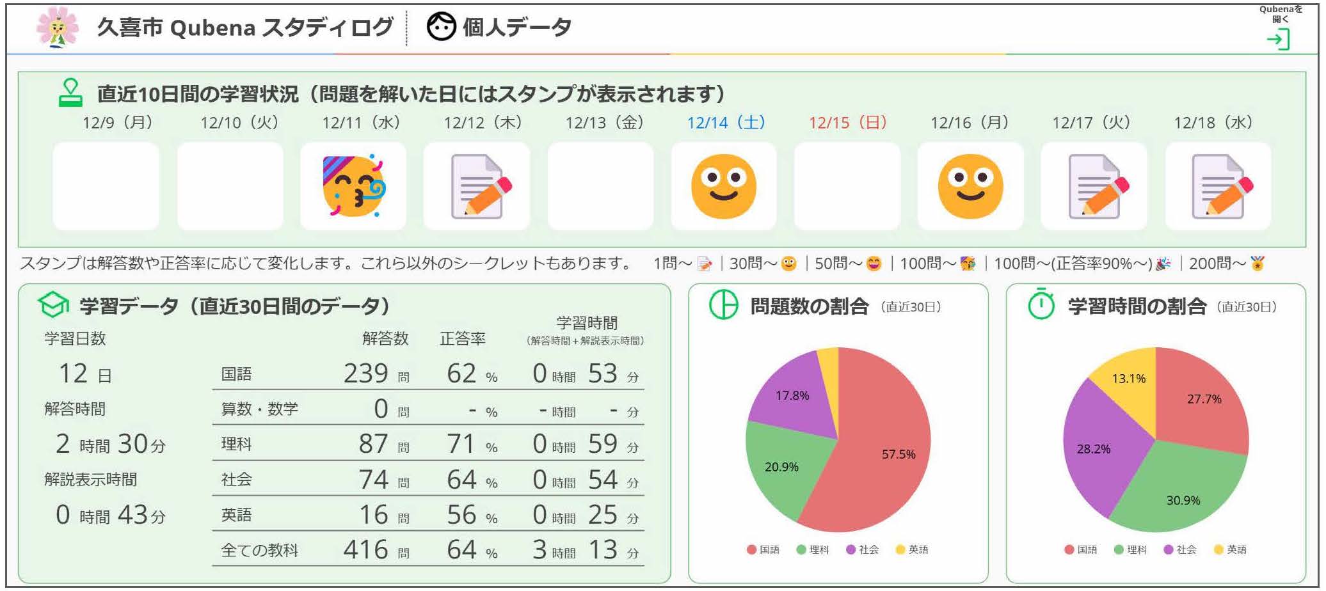The image size is (1326, 591).
Task: Toggle 国語 legend in 問題数の割合 chart
Action: 763,549
